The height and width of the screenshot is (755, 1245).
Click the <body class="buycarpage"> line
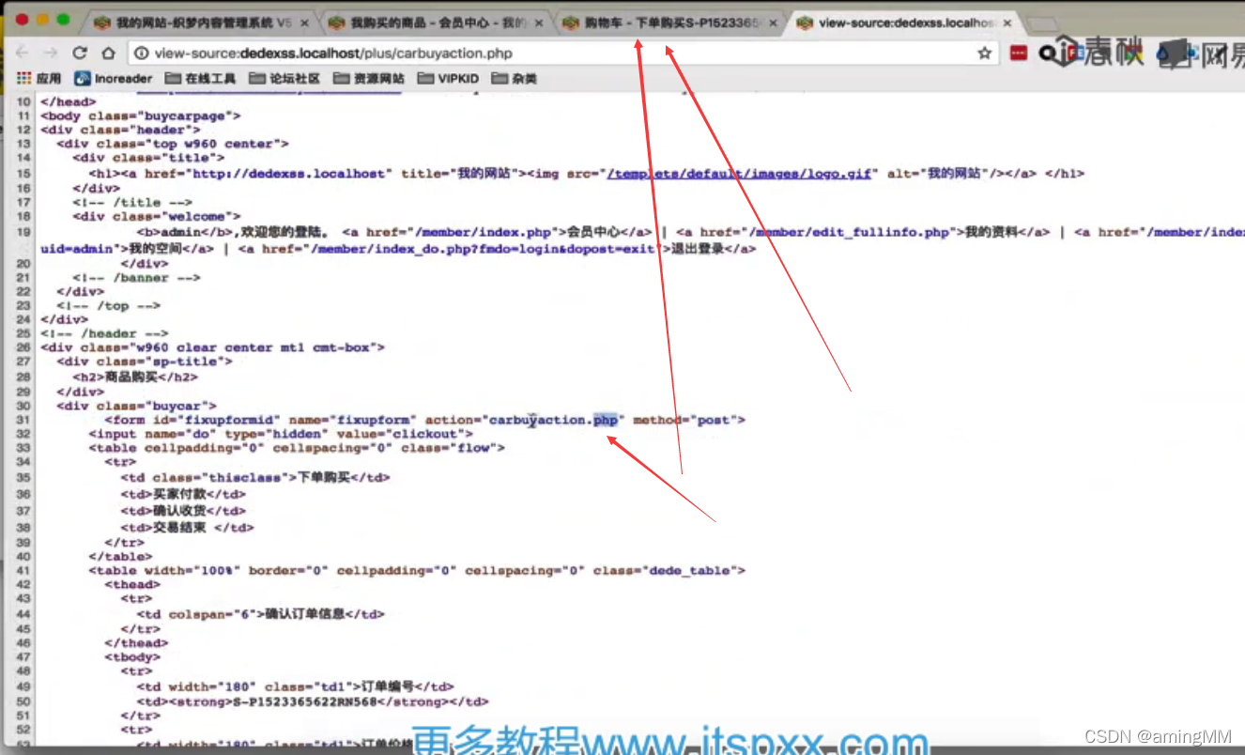pos(141,116)
